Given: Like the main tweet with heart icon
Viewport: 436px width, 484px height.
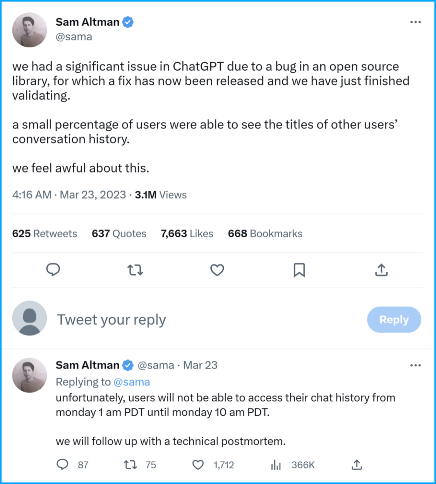Looking at the screenshot, I should tap(217, 270).
